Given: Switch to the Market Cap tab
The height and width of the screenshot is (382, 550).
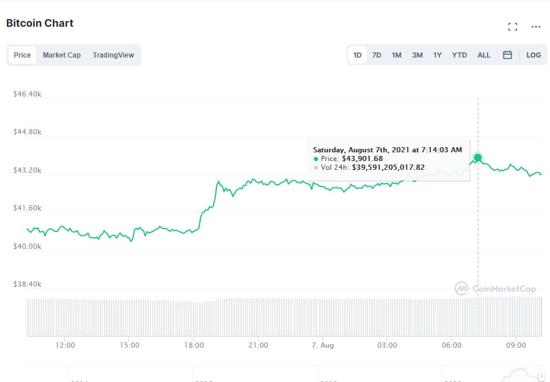Looking at the screenshot, I should pos(62,55).
